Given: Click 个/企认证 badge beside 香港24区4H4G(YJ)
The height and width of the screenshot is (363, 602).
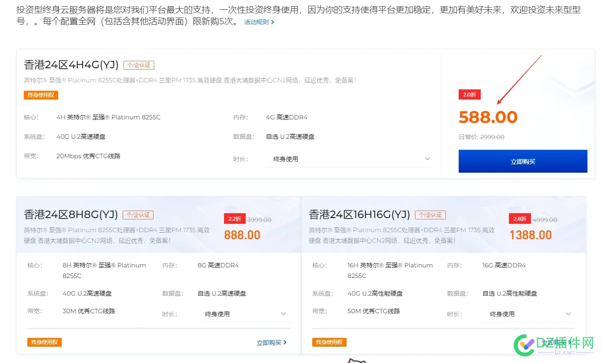Looking at the screenshot, I should (x=139, y=65).
